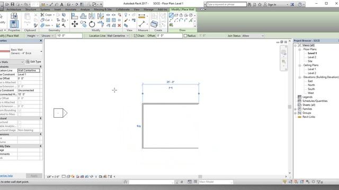Toggle the Chain checkbox

tap(136, 36)
